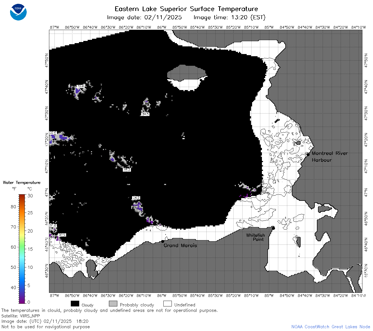
Task: Click the gray island in the northern lake
Action: [x=187, y=72]
